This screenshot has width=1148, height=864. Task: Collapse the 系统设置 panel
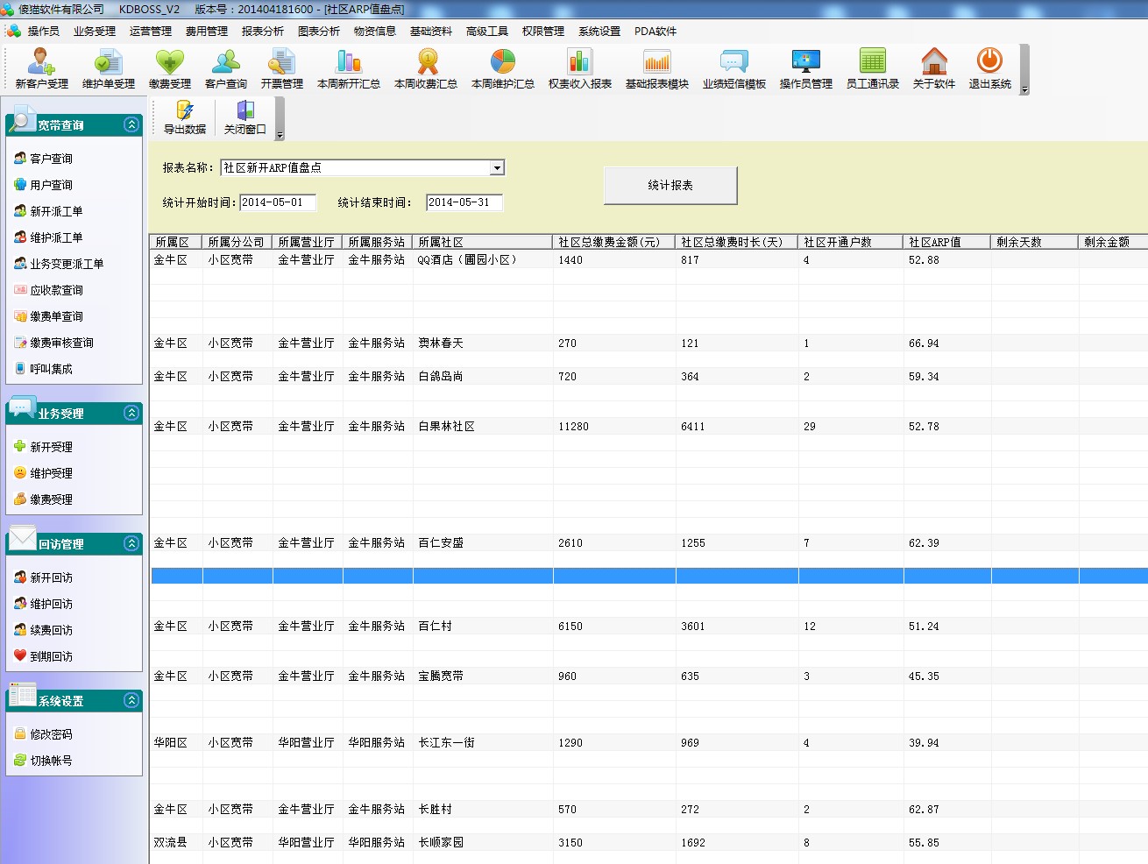[131, 700]
